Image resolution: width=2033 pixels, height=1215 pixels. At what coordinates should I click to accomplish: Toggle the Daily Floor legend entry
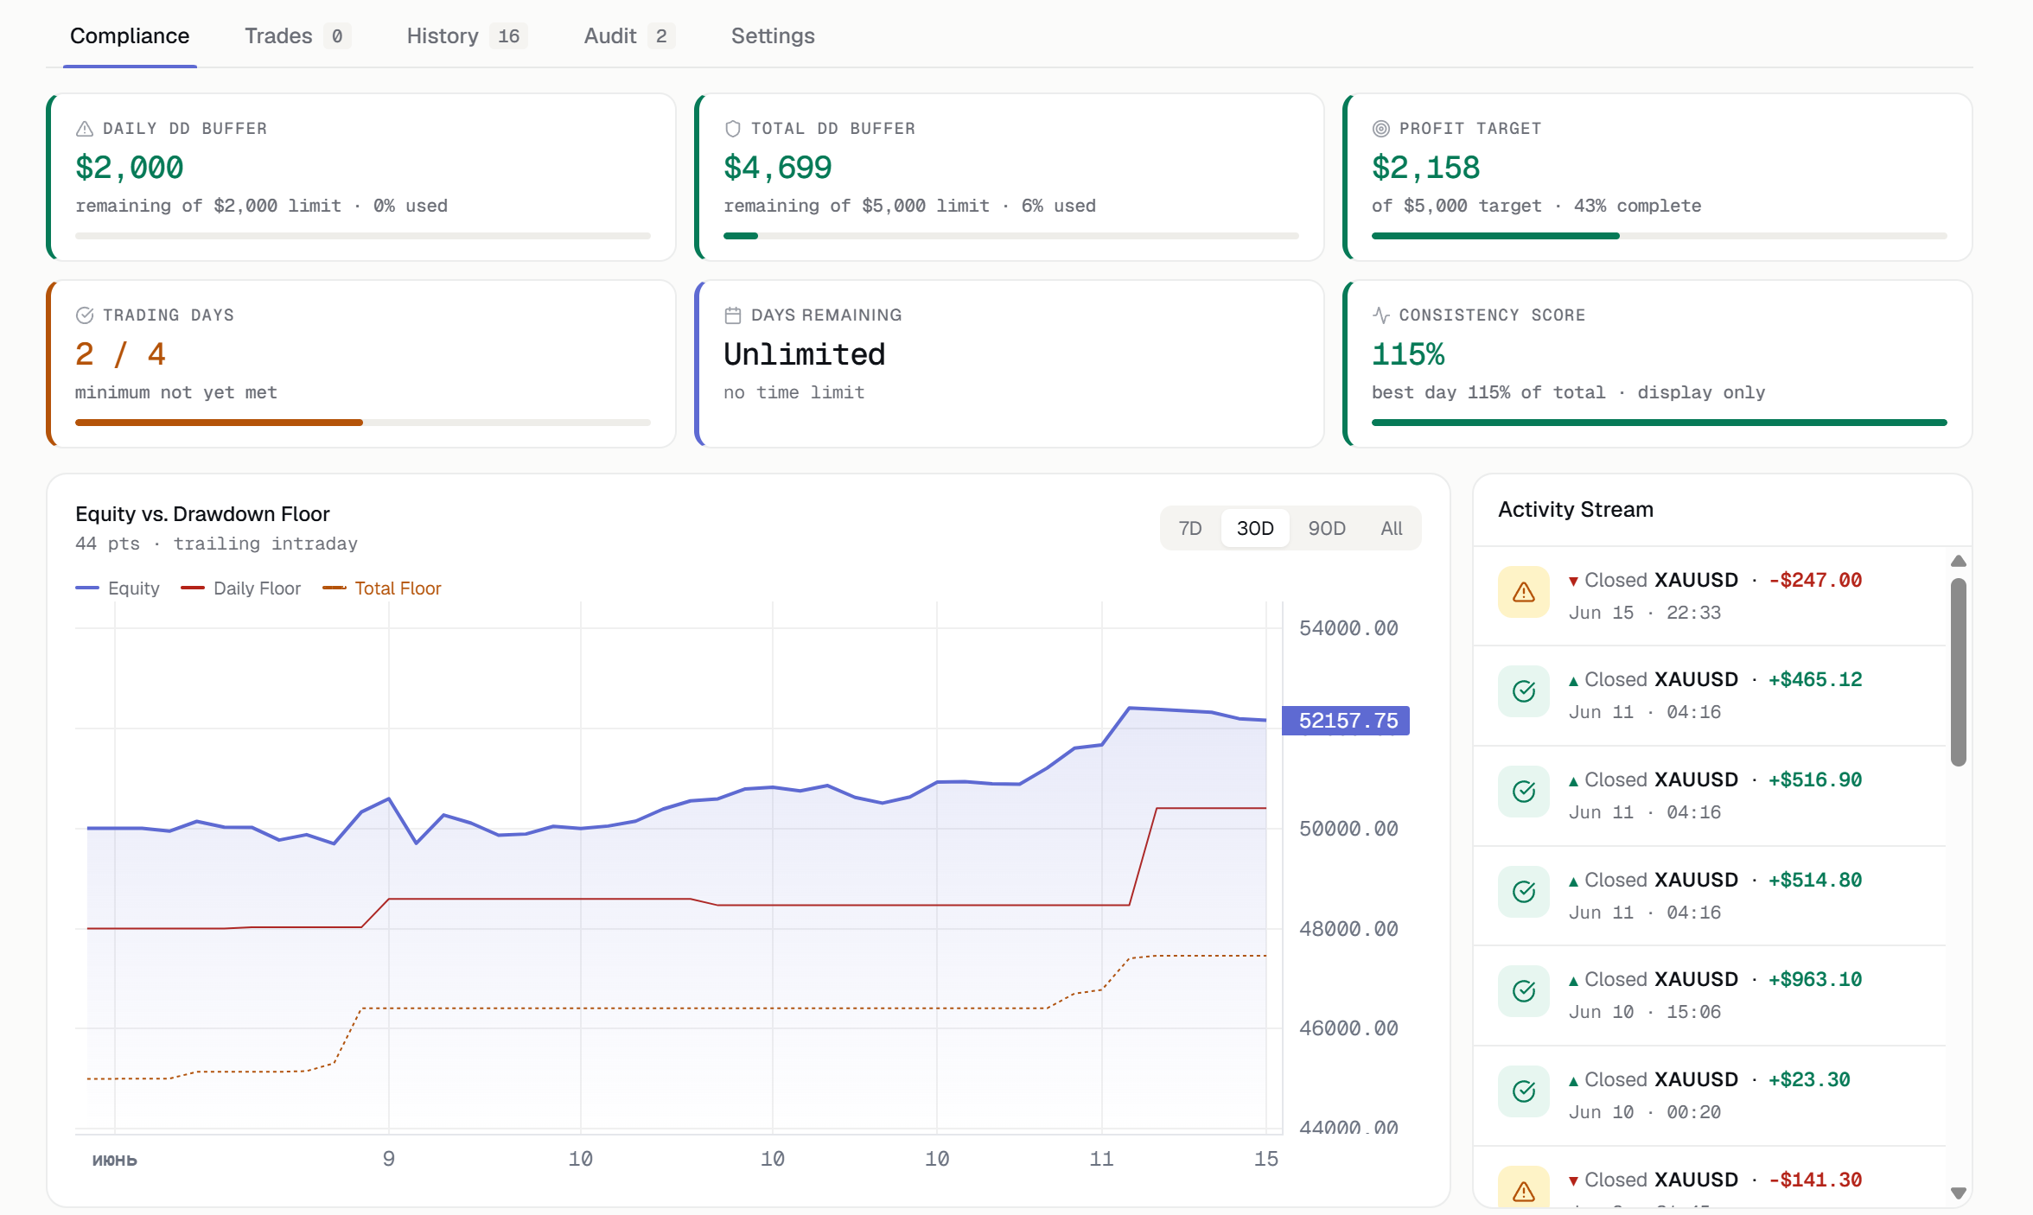pyautogui.click(x=241, y=588)
